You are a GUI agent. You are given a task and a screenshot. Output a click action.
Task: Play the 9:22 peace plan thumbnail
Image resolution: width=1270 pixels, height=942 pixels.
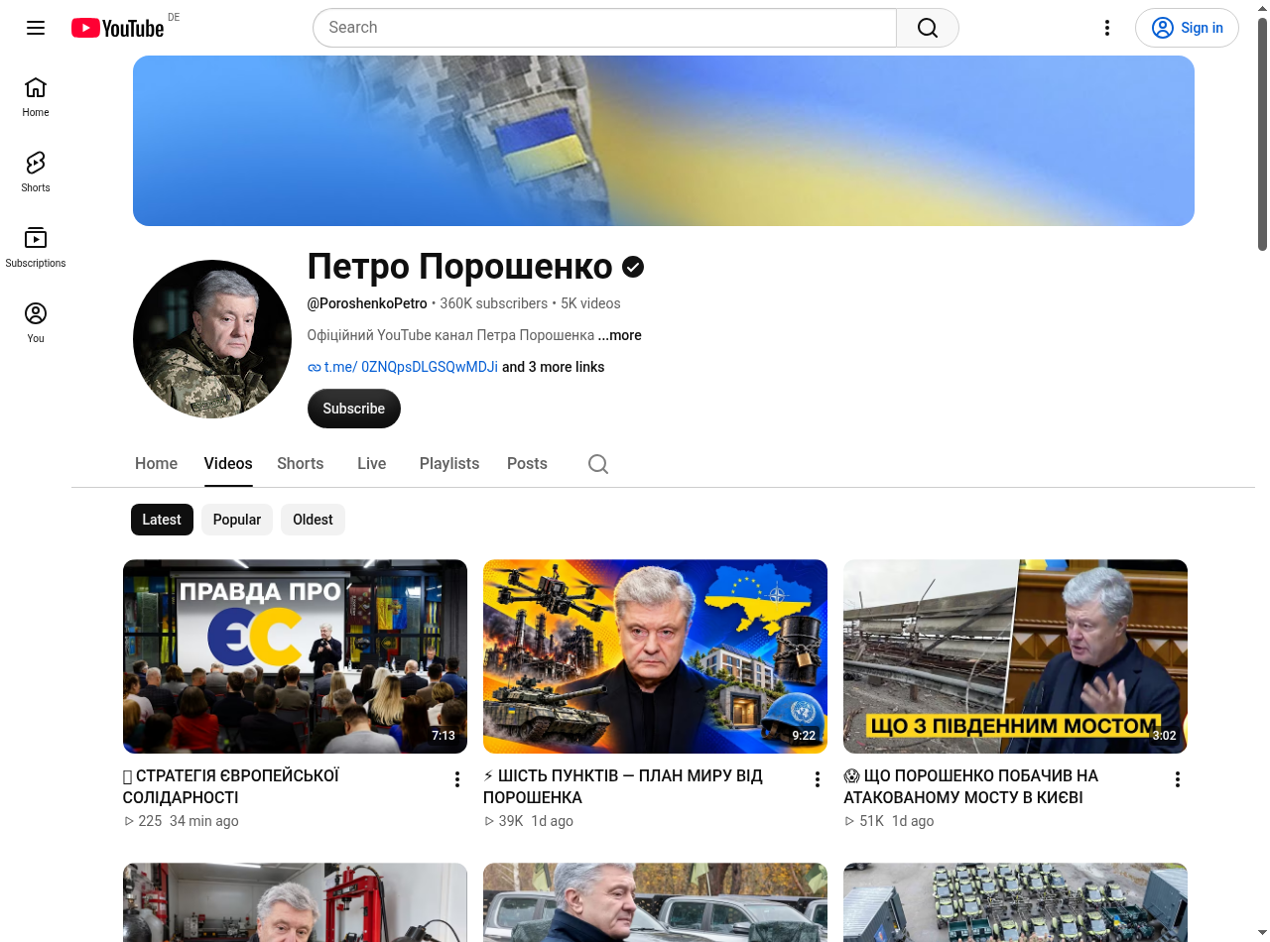(x=655, y=656)
